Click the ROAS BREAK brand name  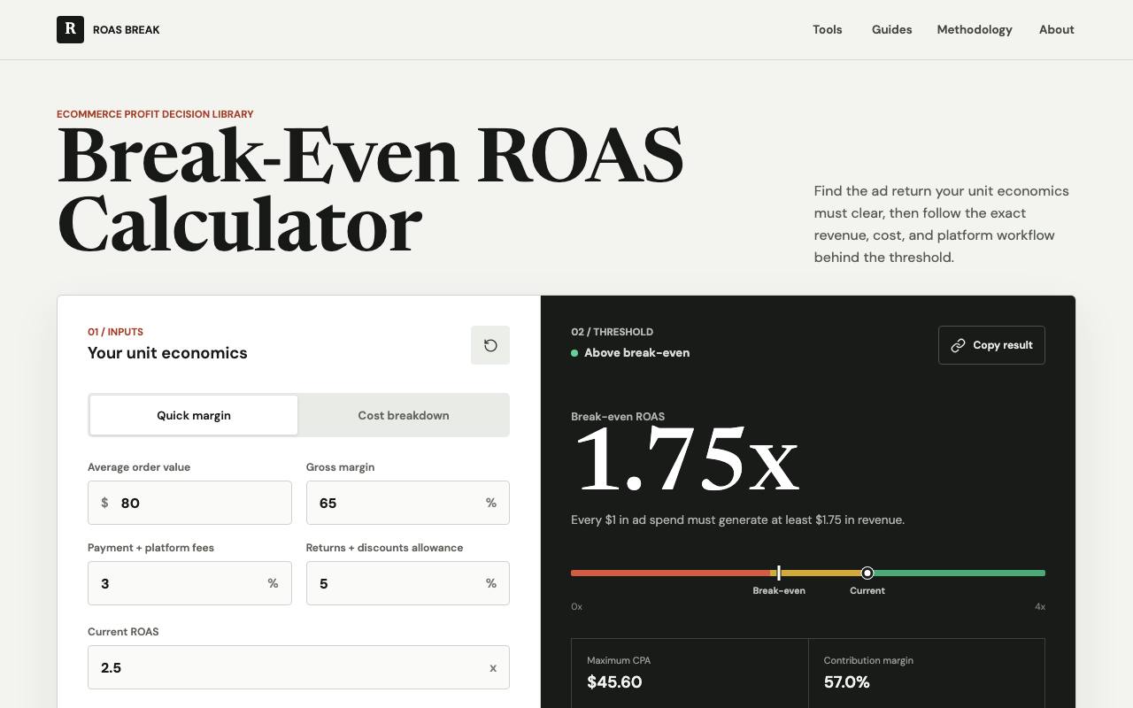coord(127,30)
